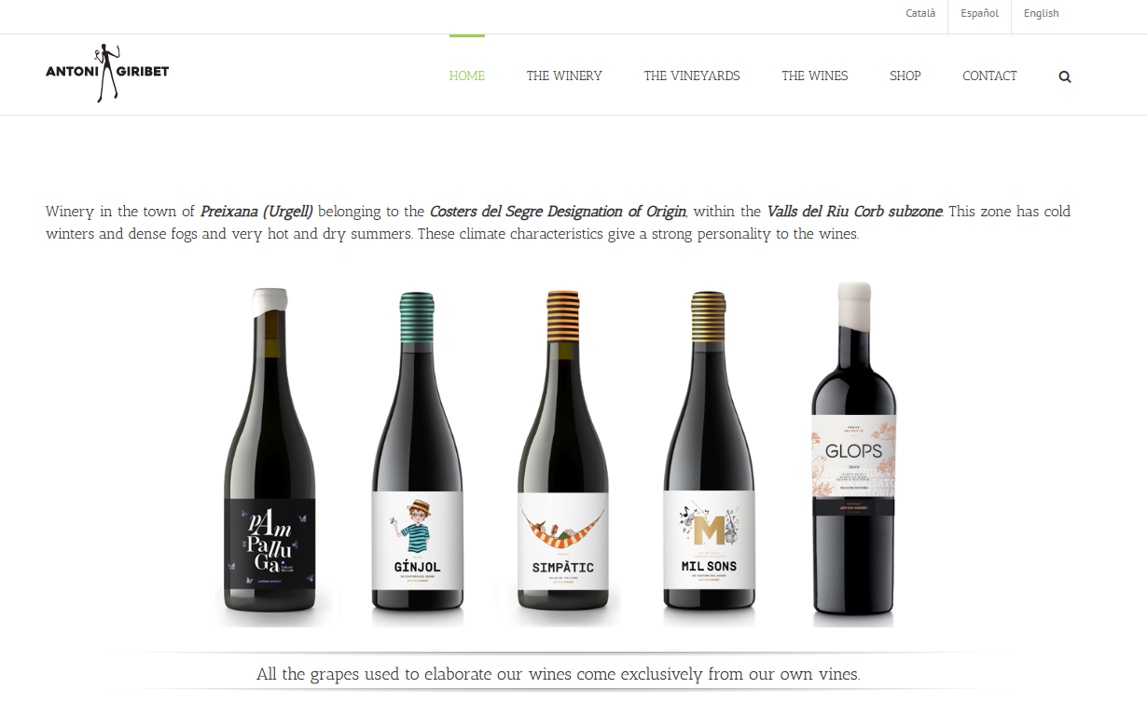Viewport: 1147px width, 716px height.
Task: Click the Antoni Giribet logo
Action: click(x=107, y=72)
